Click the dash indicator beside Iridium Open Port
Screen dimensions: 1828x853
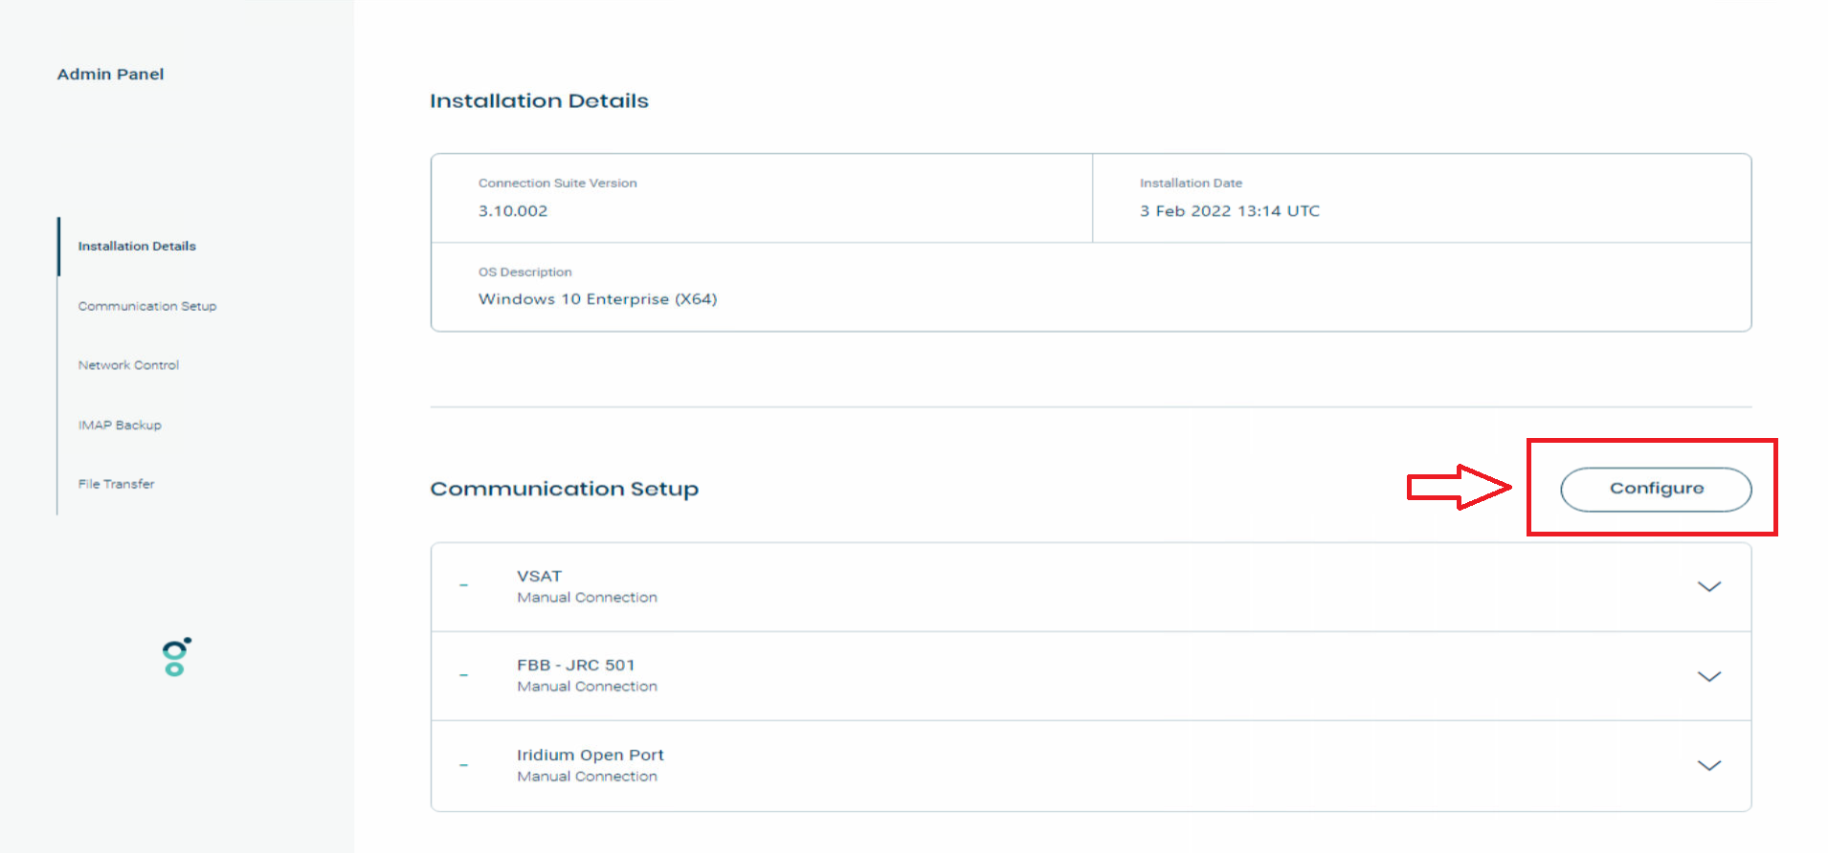tap(464, 765)
